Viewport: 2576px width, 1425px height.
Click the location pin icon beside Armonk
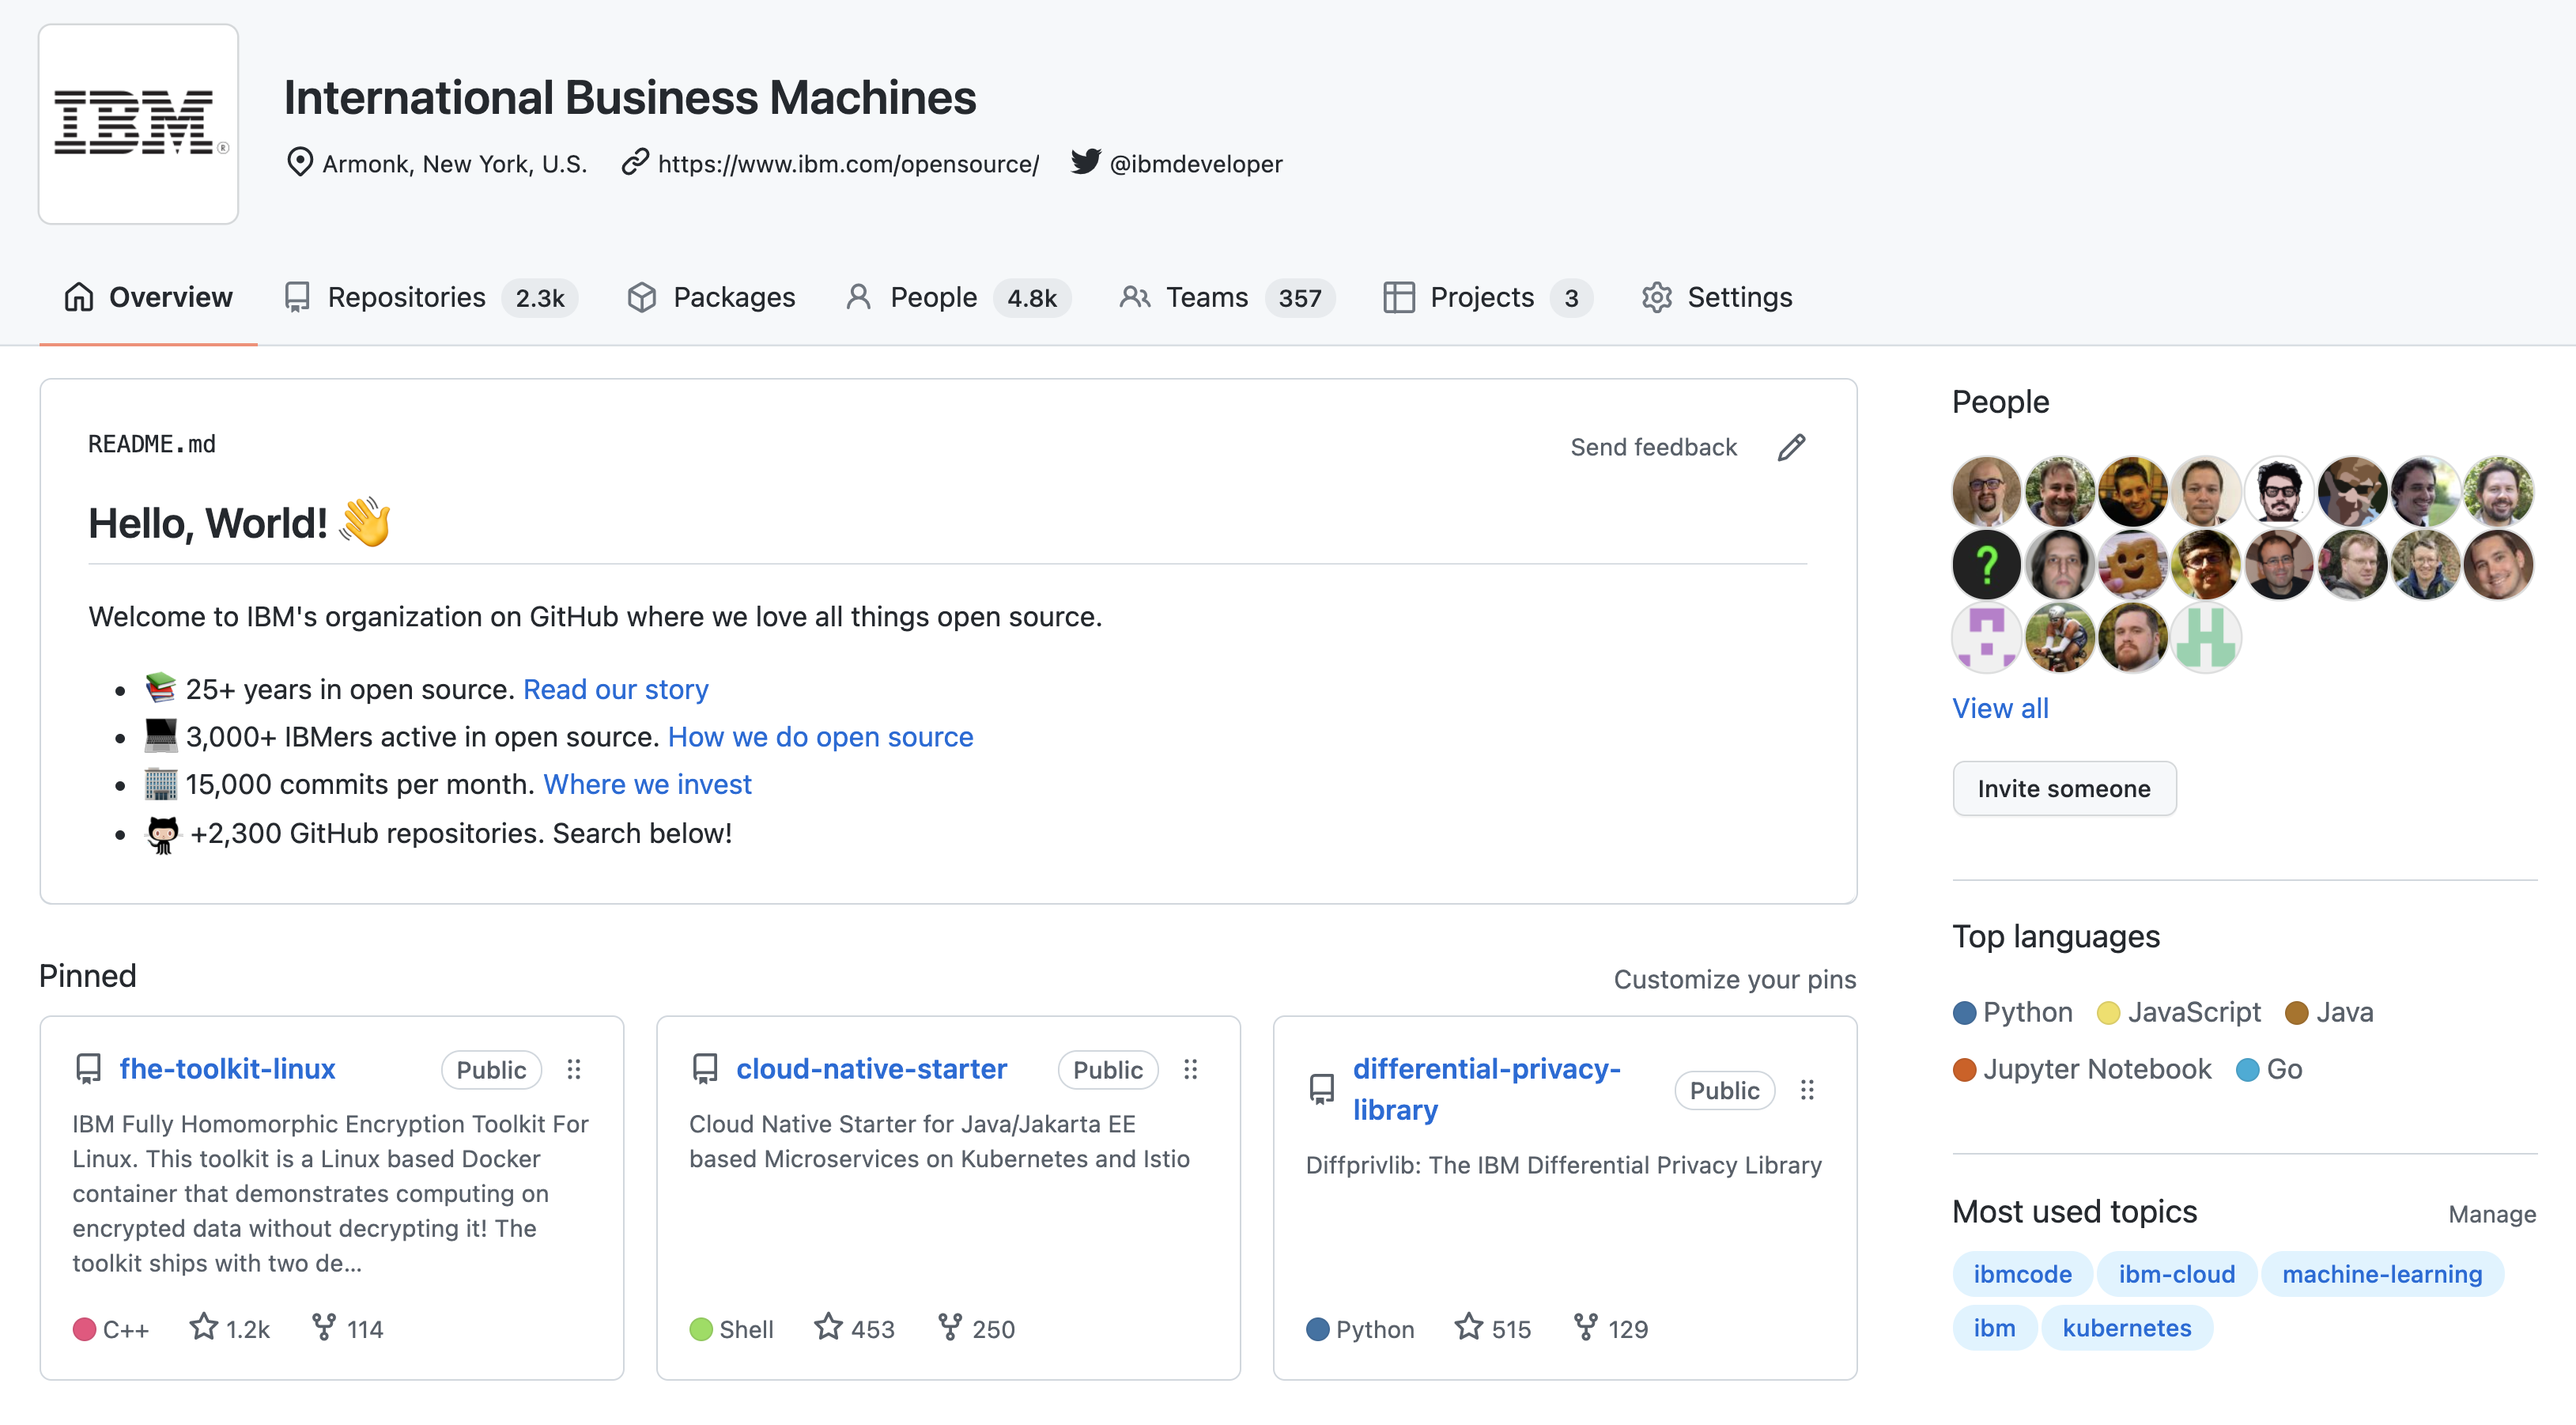(299, 163)
